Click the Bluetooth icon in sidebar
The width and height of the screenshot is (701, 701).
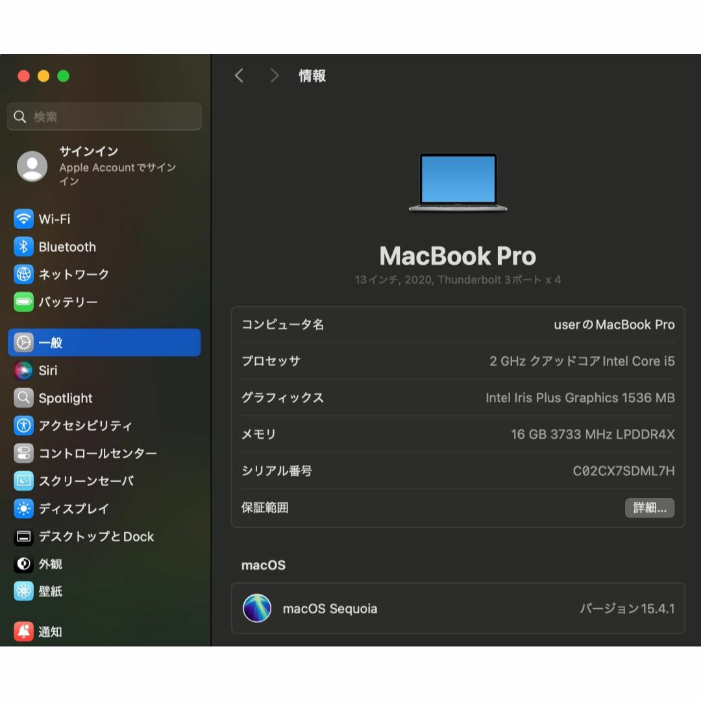(x=23, y=247)
